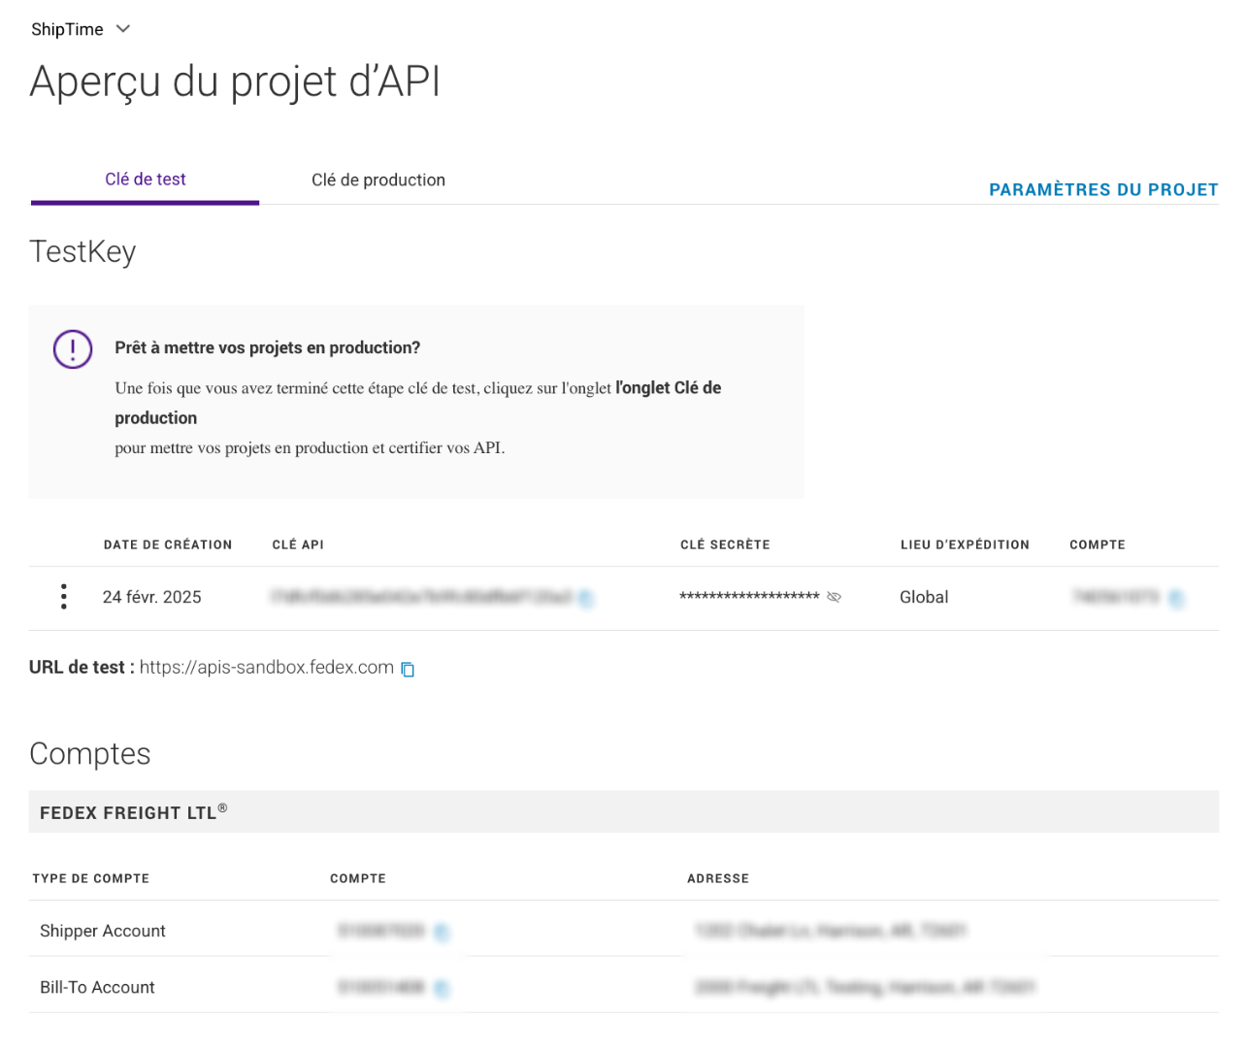Click the LIEU D'EXPÉDITION column header
The height and width of the screenshot is (1052, 1247).
tap(965, 545)
